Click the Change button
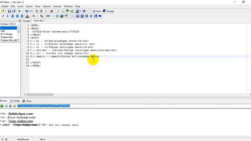Image resolution: width=251 pixels, height=141 pixels. [x=108, y=11]
